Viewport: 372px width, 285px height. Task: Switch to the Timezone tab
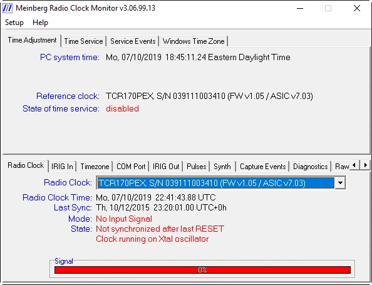point(95,167)
